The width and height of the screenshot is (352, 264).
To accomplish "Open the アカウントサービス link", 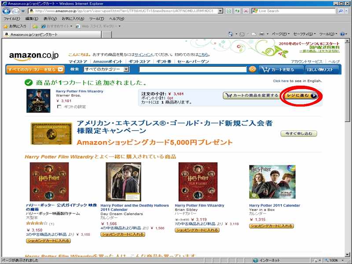I will click(307, 62).
